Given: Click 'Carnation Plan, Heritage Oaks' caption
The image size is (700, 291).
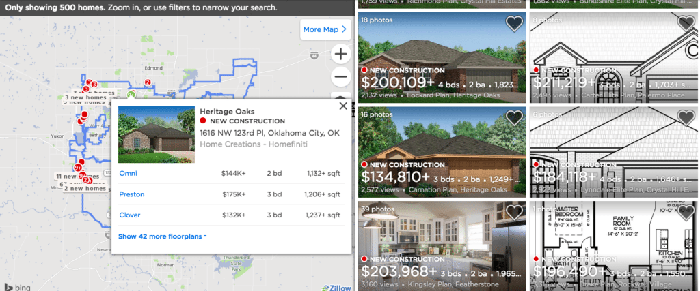Looking at the screenshot, I should [x=457, y=189].
